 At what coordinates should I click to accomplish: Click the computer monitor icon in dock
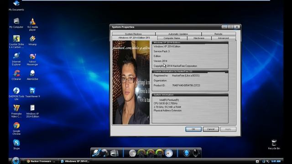pos(114,153)
